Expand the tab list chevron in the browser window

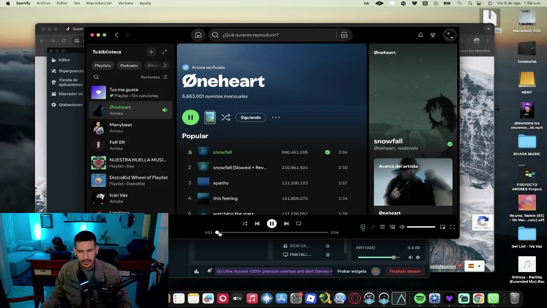(488, 29)
